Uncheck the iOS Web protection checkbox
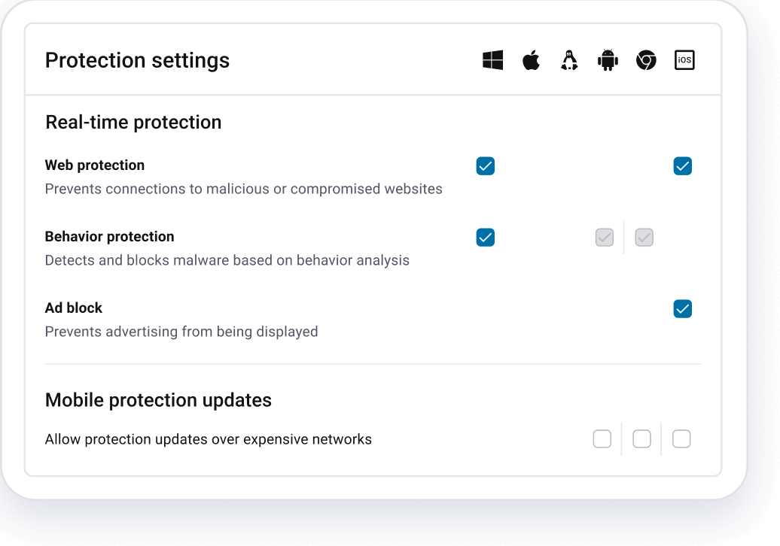This screenshot has width=780, height=546. [x=682, y=165]
